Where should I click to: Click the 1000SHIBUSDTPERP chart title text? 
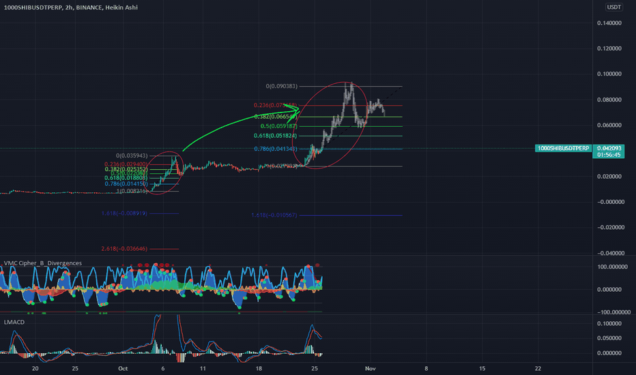(x=70, y=7)
